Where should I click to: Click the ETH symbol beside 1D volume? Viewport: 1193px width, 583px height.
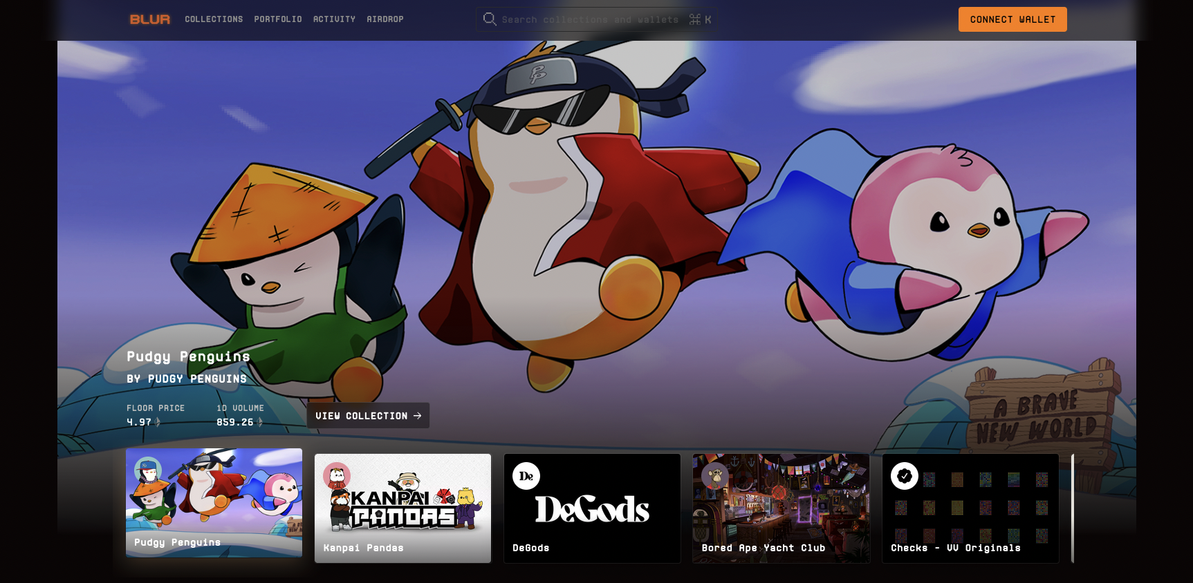point(260,422)
